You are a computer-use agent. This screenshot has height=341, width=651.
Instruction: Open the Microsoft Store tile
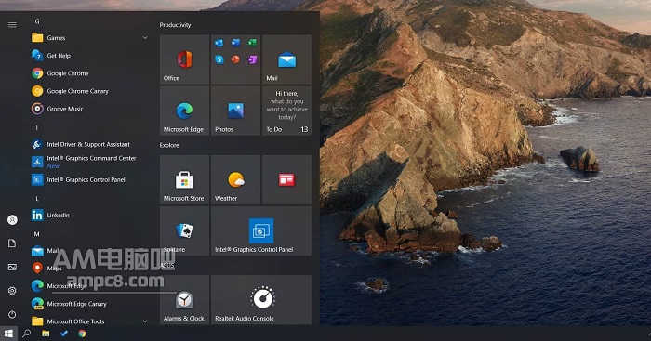point(184,179)
